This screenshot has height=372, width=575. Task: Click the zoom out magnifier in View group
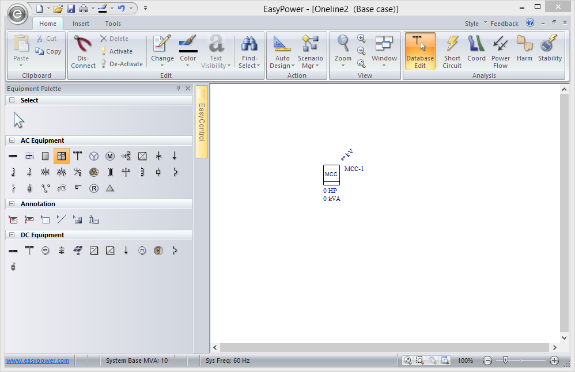[x=361, y=51]
